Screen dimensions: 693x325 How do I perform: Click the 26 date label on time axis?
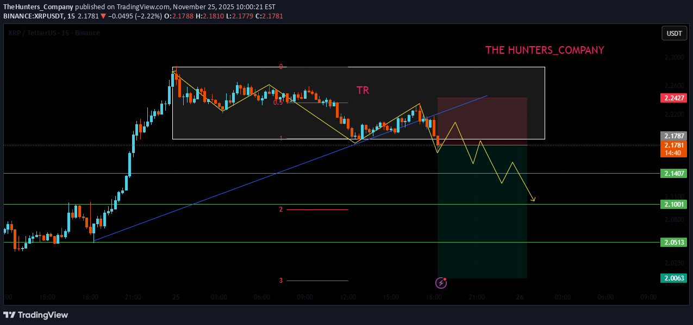pos(520,297)
